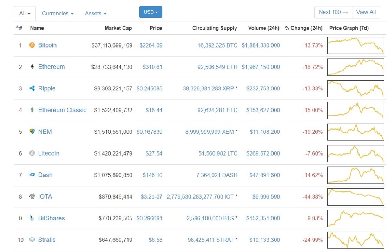The height and width of the screenshot is (252, 388).
Task: Sort the table by % Change
Action: click(303, 28)
